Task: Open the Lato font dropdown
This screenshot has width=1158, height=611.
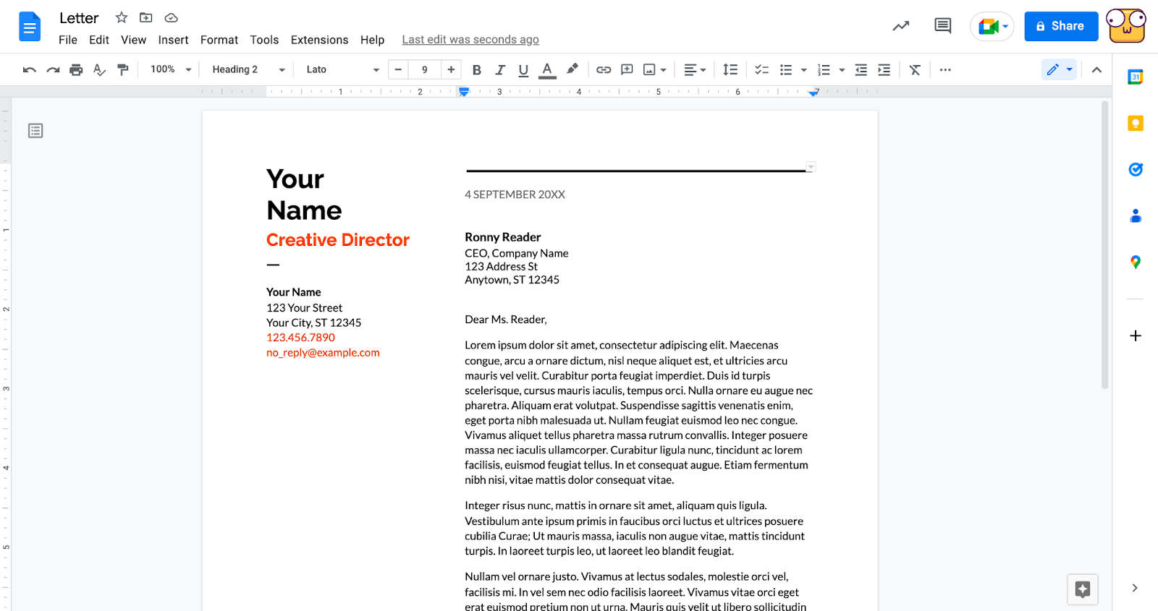Action: click(342, 70)
